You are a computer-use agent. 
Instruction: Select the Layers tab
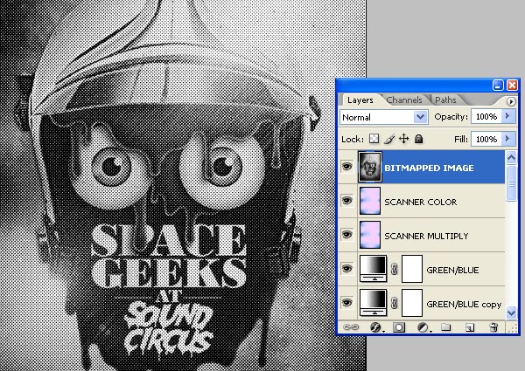pos(360,100)
